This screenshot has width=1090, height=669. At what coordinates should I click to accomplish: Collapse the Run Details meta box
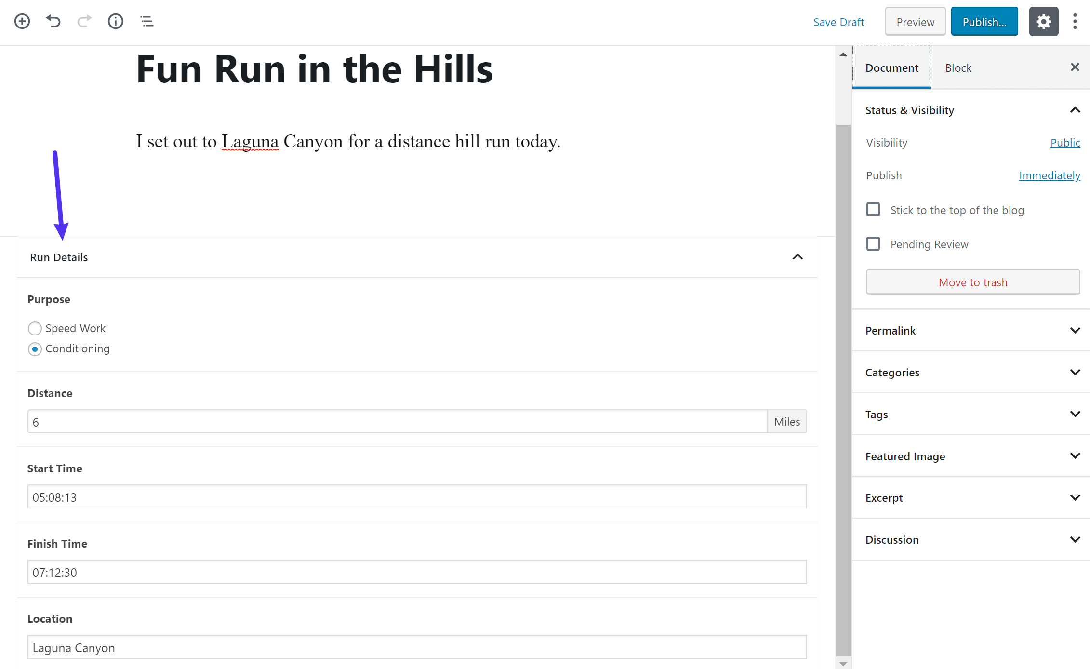coord(797,256)
